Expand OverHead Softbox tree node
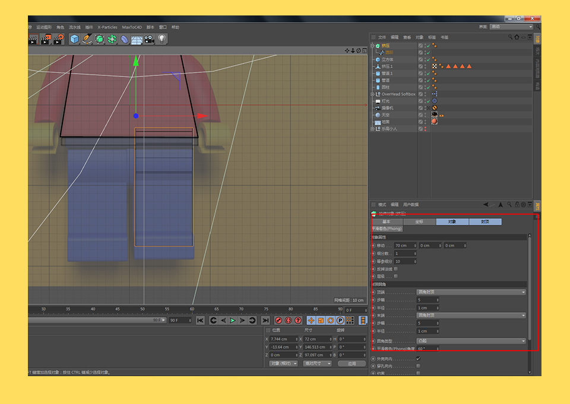Image resolution: width=570 pixels, height=404 pixels. point(372,94)
